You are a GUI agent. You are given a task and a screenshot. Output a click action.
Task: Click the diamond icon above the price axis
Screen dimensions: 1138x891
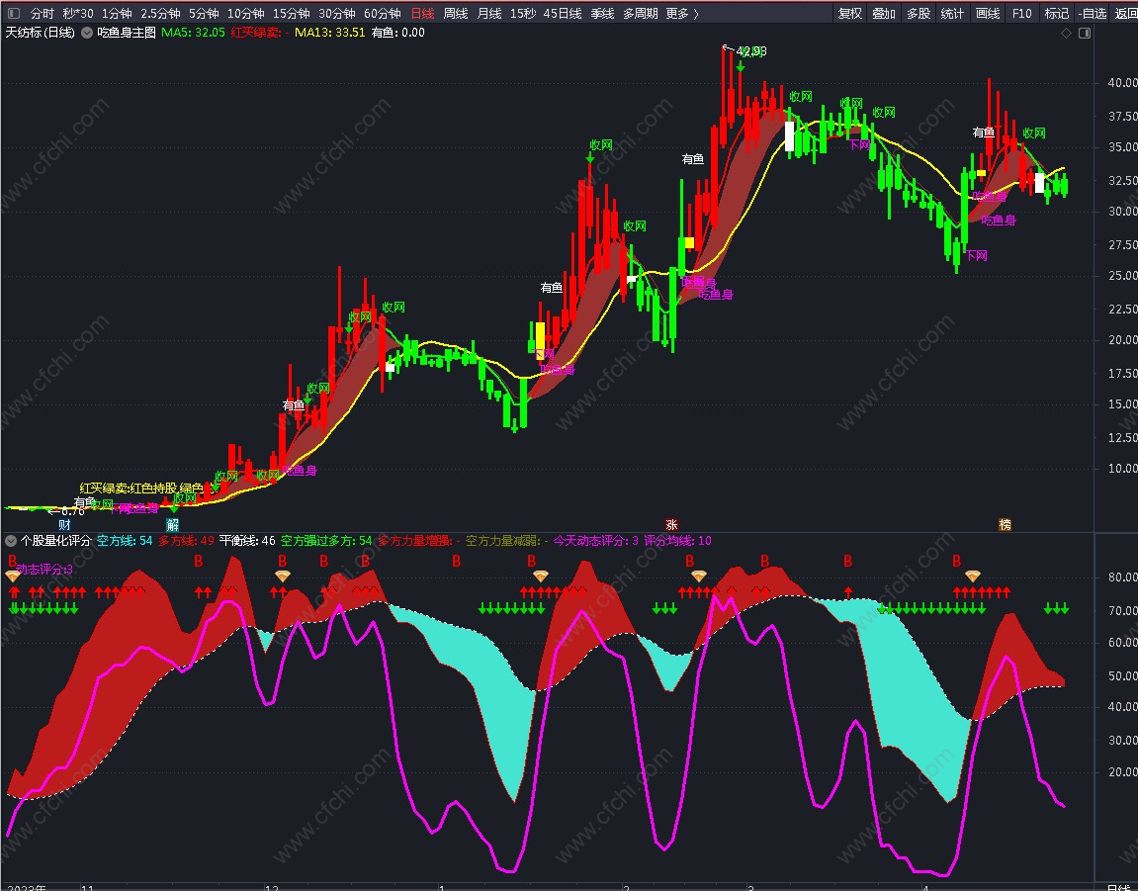[1066, 34]
